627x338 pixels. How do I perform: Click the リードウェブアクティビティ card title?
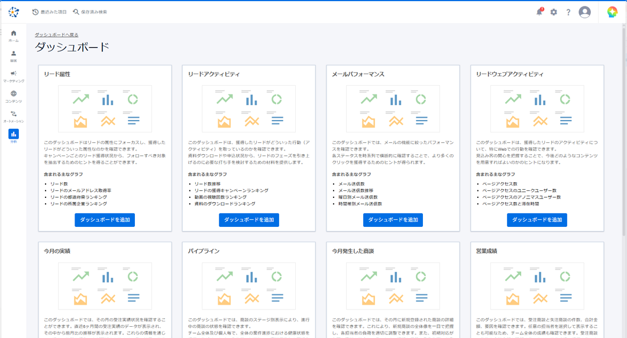(x=510, y=74)
